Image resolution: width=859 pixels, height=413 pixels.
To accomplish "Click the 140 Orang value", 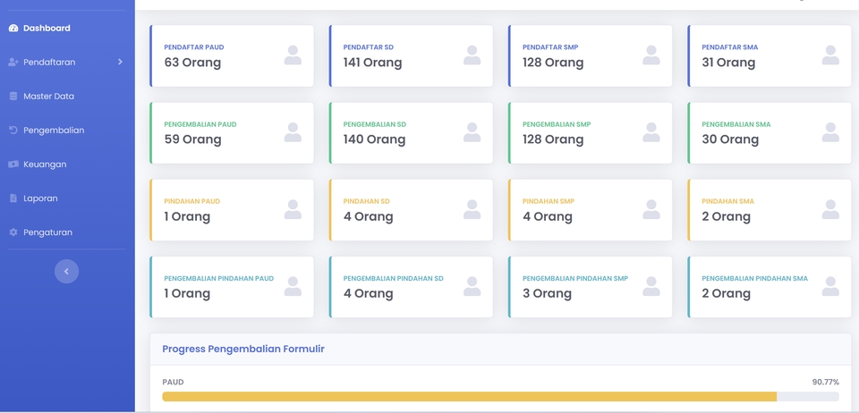I will pos(374,139).
